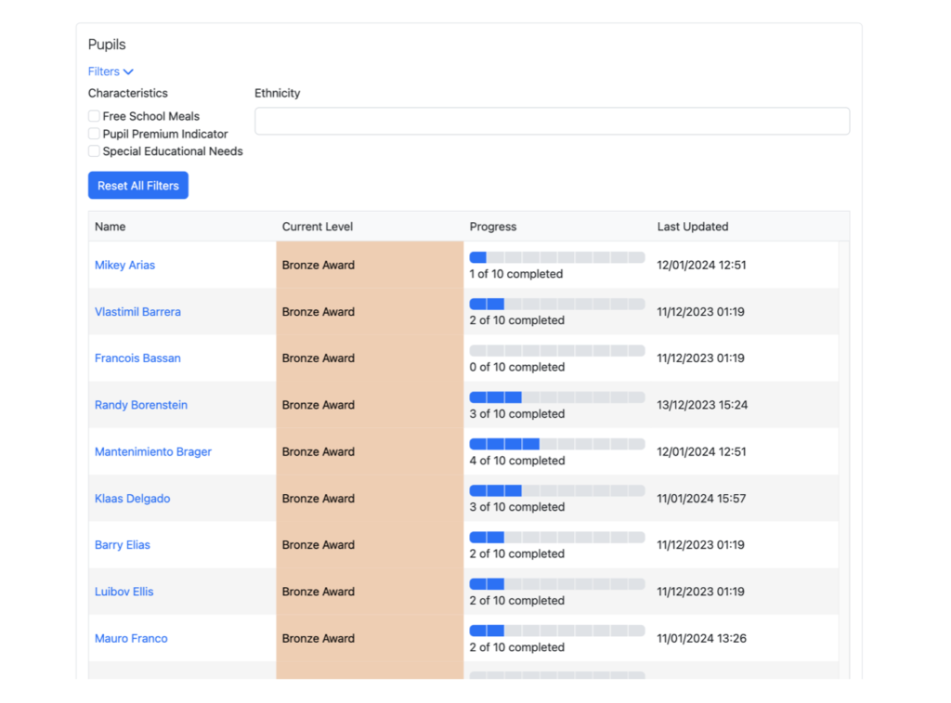Sort by the Current Level column header
The height and width of the screenshot is (703, 951).
click(318, 227)
